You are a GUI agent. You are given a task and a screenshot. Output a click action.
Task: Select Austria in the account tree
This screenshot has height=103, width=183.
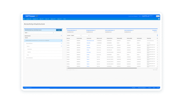pos(28,55)
